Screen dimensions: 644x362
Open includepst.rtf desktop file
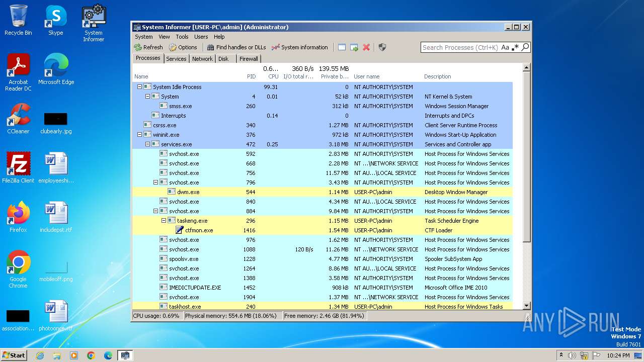56,217
